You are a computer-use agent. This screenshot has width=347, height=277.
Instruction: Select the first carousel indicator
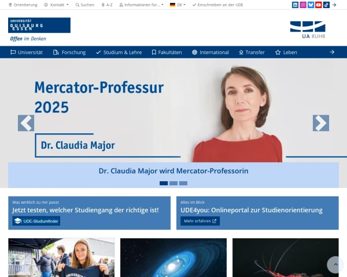[164, 183]
